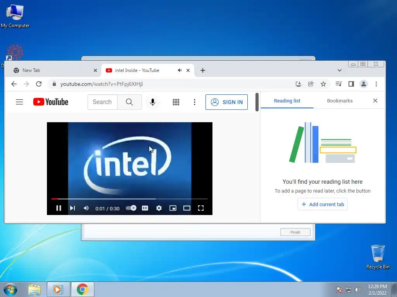Image resolution: width=397 pixels, height=297 pixels.
Task: Switch to the Bookmarks tab
Action: [340, 101]
